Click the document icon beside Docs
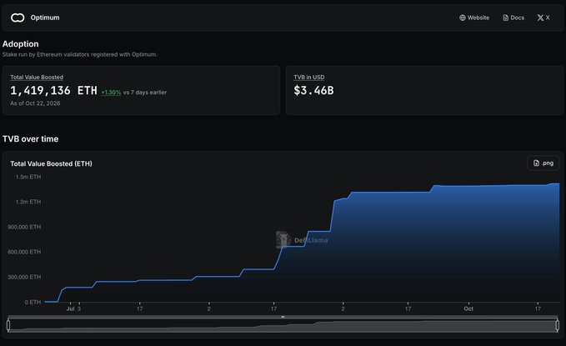Screen dimensions: 566x346 pos(505,18)
